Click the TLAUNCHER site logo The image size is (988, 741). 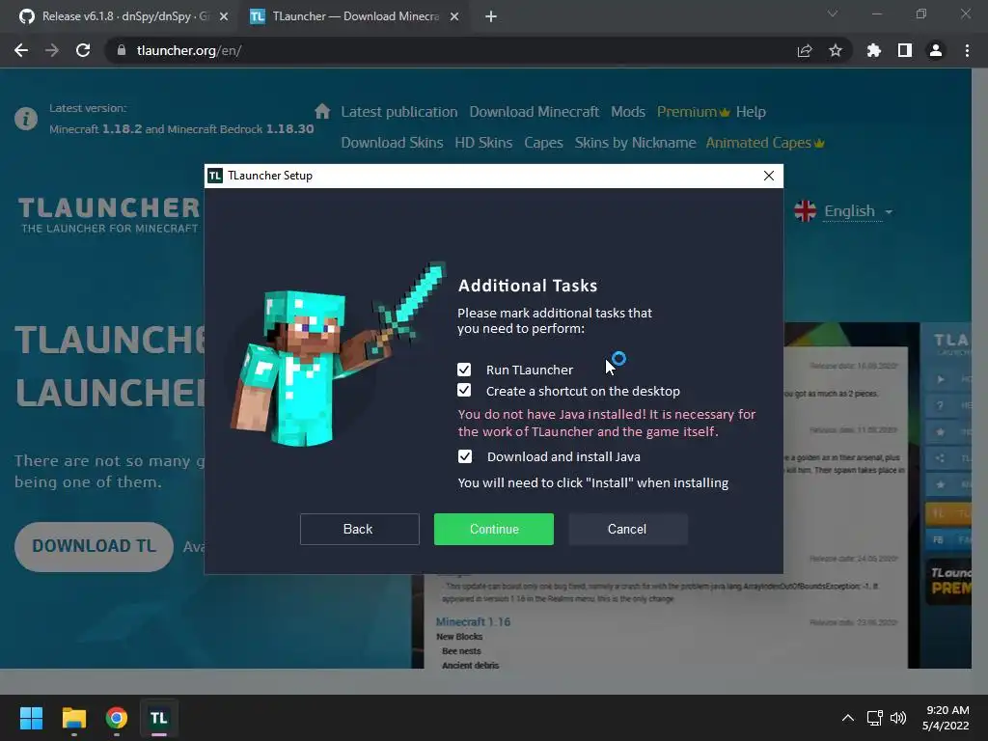point(108,215)
